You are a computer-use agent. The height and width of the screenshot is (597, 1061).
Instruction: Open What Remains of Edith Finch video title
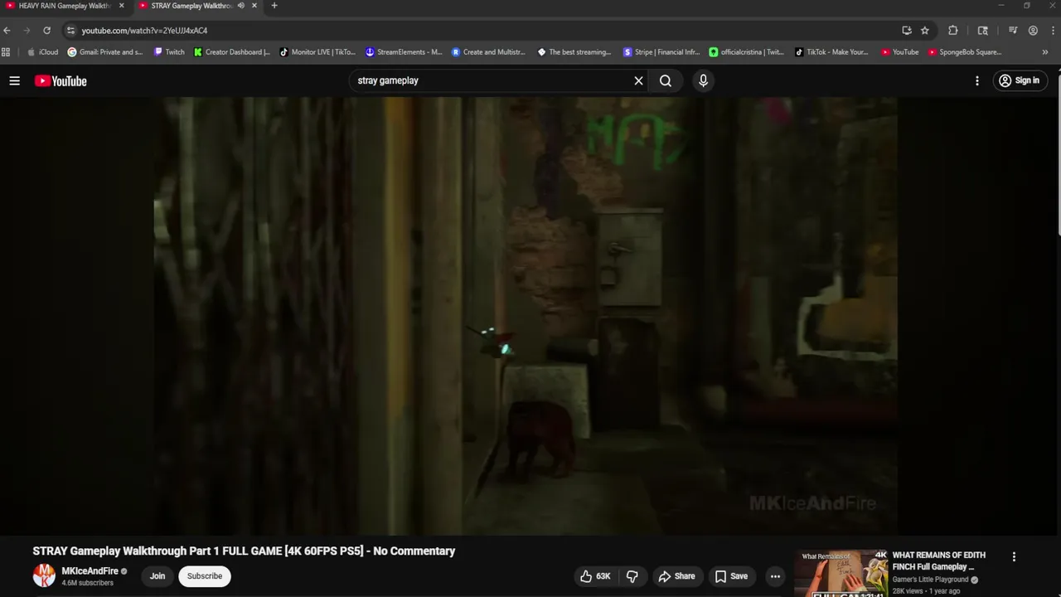(939, 561)
